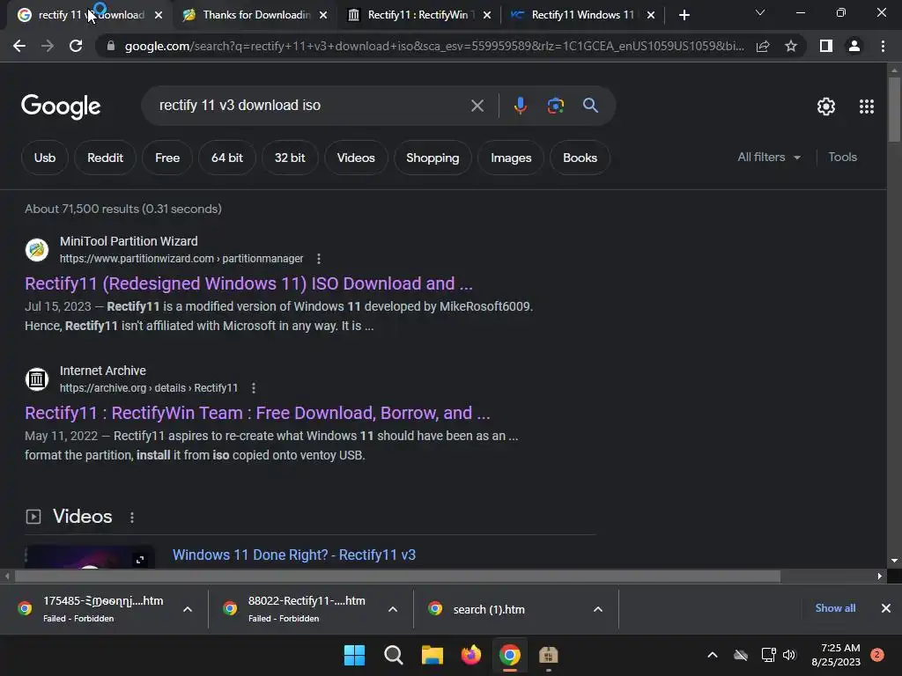Click the vertical scrollbar thumb

click(894, 109)
